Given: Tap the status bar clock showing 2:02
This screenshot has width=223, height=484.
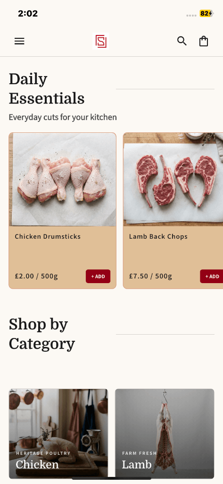Looking at the screenshot, I should tap(28, 14).
